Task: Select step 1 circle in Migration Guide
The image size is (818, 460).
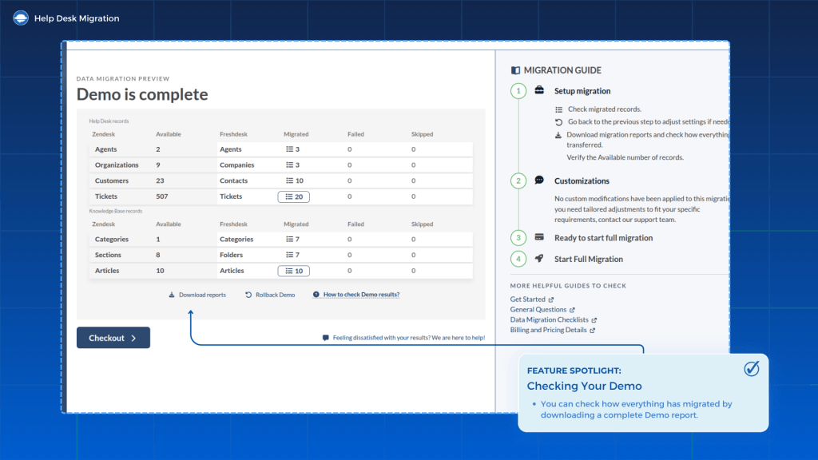Action: [x=518, y=91]
